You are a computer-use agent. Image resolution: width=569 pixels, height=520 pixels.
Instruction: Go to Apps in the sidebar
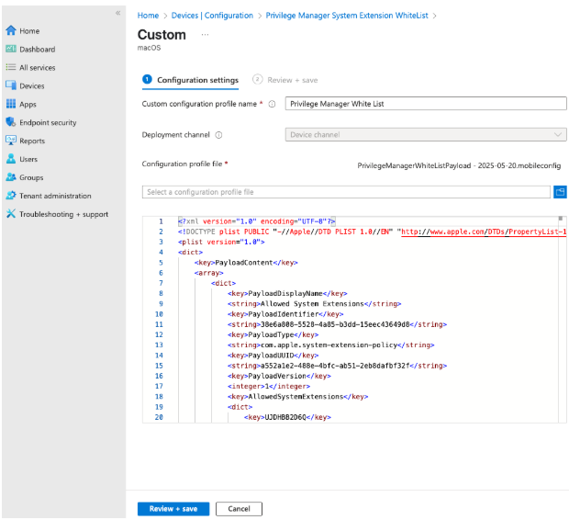coord(28,105)
